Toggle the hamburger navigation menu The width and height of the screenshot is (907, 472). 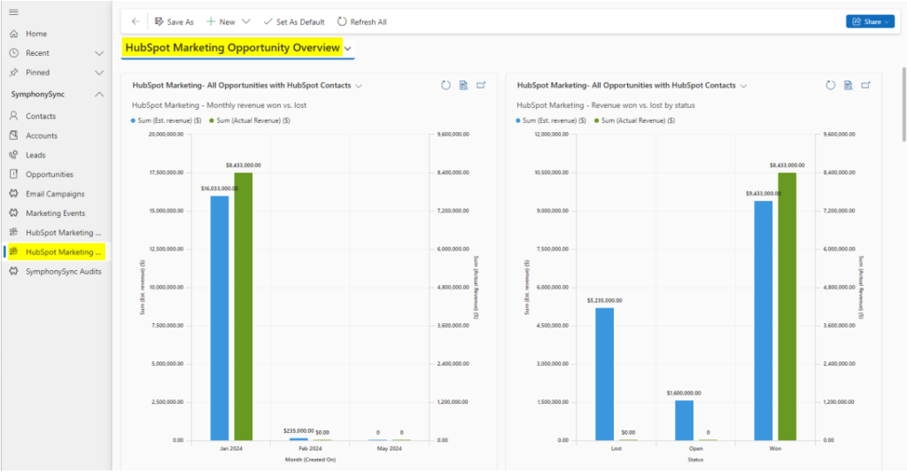pyautogui.click(x=14, y=12)
